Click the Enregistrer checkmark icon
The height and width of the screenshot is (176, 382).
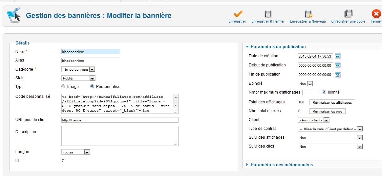pos(238,14)
